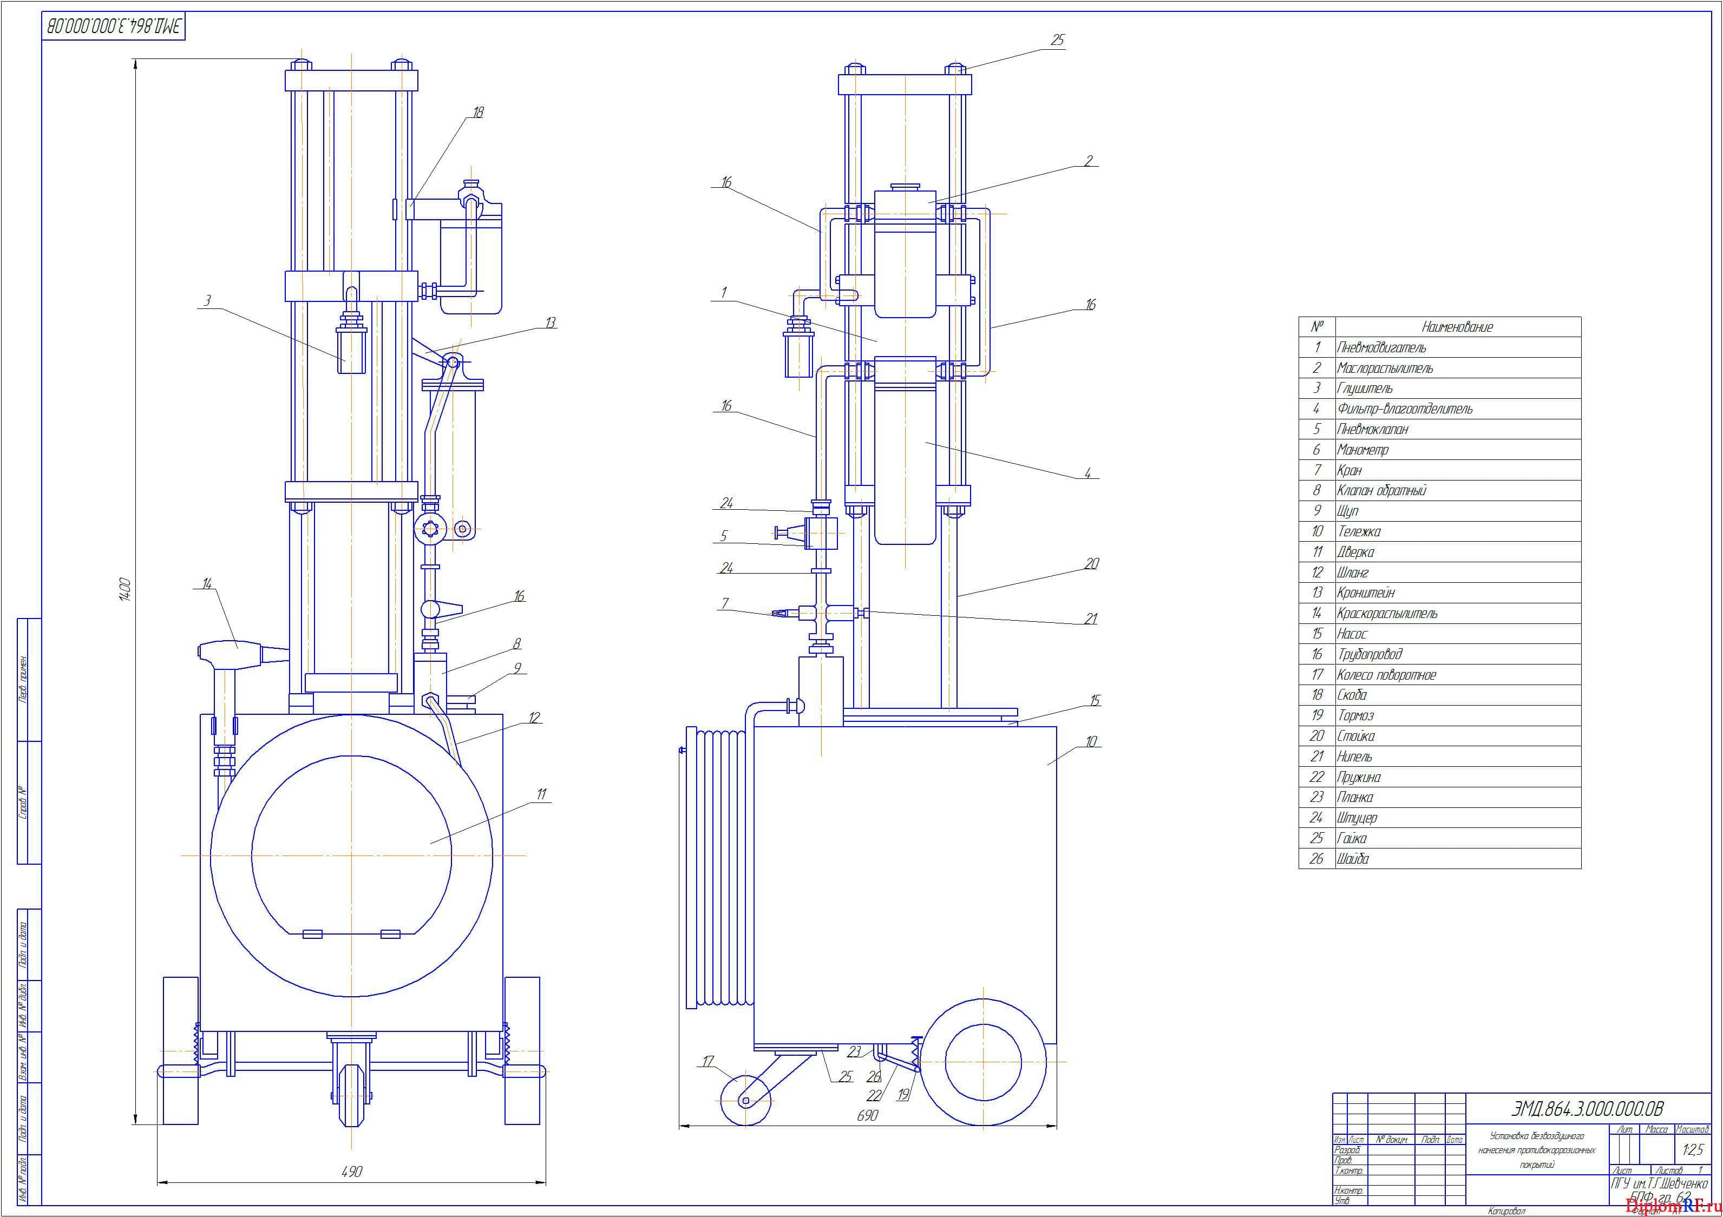Select 'Клапан обратный' in the parts list
1723x1217 pixels.
tap(1439, 491)
